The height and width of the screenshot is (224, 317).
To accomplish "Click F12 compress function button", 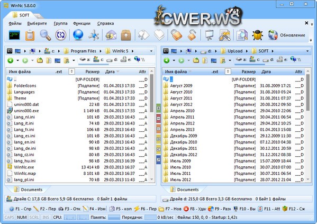I will [x=294, y=209].
